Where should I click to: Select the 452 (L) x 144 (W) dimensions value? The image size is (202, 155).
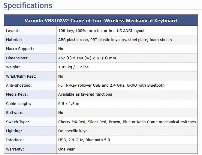[x=87, y=58]
